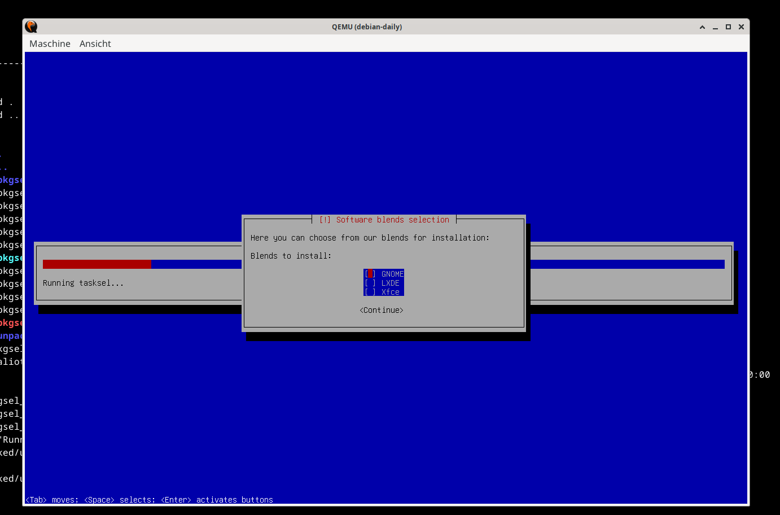Click the roll-up window arrow icon

[x=702, y=27]
